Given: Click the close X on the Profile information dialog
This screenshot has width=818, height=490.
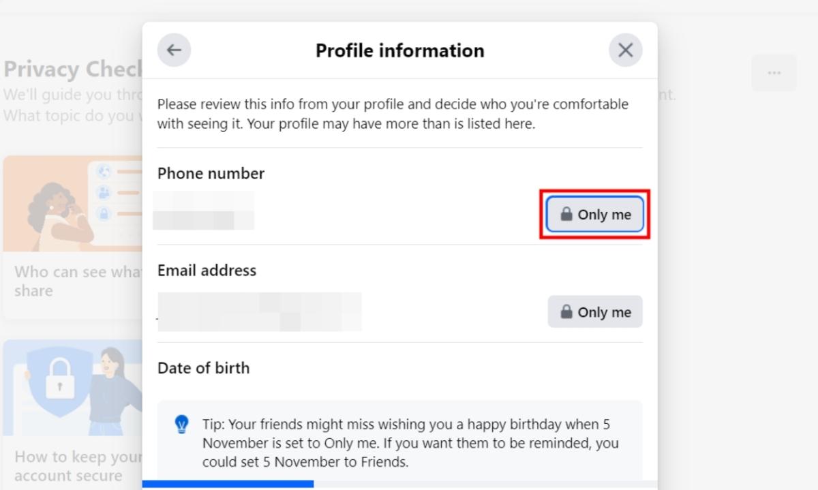Looking at the screenshot, I should [625, 50].
